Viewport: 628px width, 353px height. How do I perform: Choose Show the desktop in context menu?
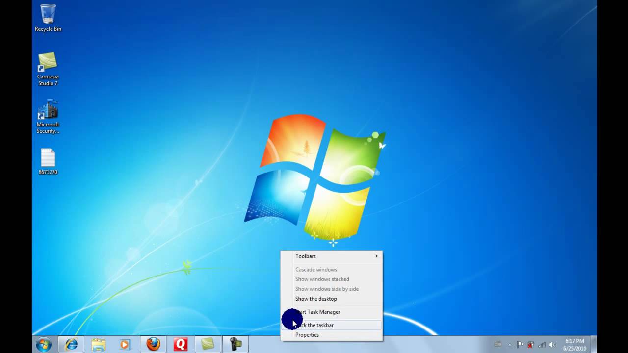[331, 299]
